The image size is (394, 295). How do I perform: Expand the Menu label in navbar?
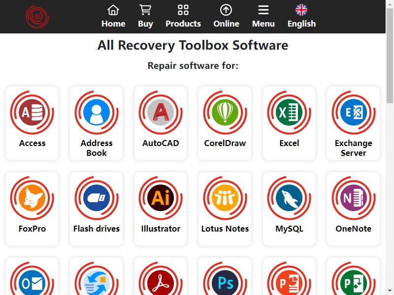click(263, 24)
